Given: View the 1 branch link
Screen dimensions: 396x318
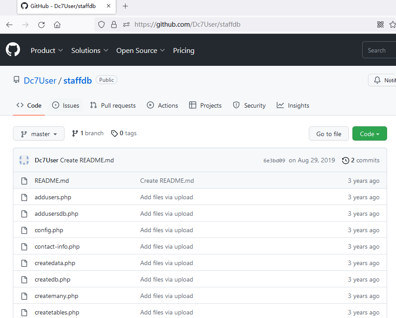Looking at the screenshot, I should coord(88,133).
